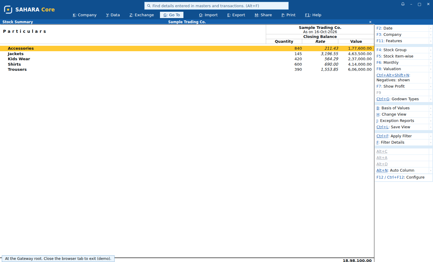
Task: Open the P: Print menu
Action: click(x=288, y=15)
